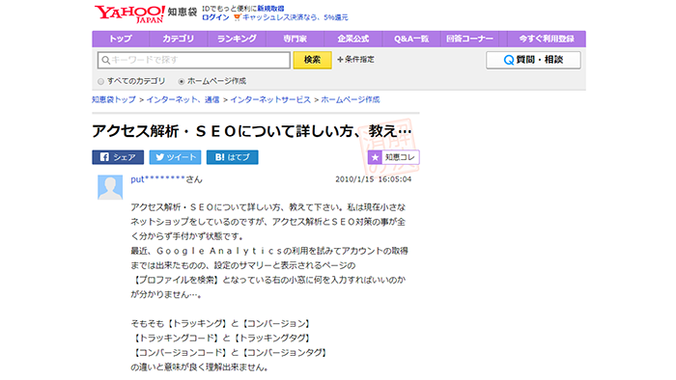Click the Yahoo! Japan logo
The image size is (676, 380).
pos(129,14)
